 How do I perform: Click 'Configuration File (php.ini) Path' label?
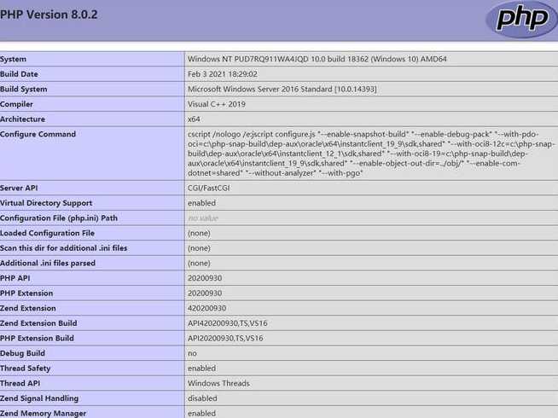point(59,218)
